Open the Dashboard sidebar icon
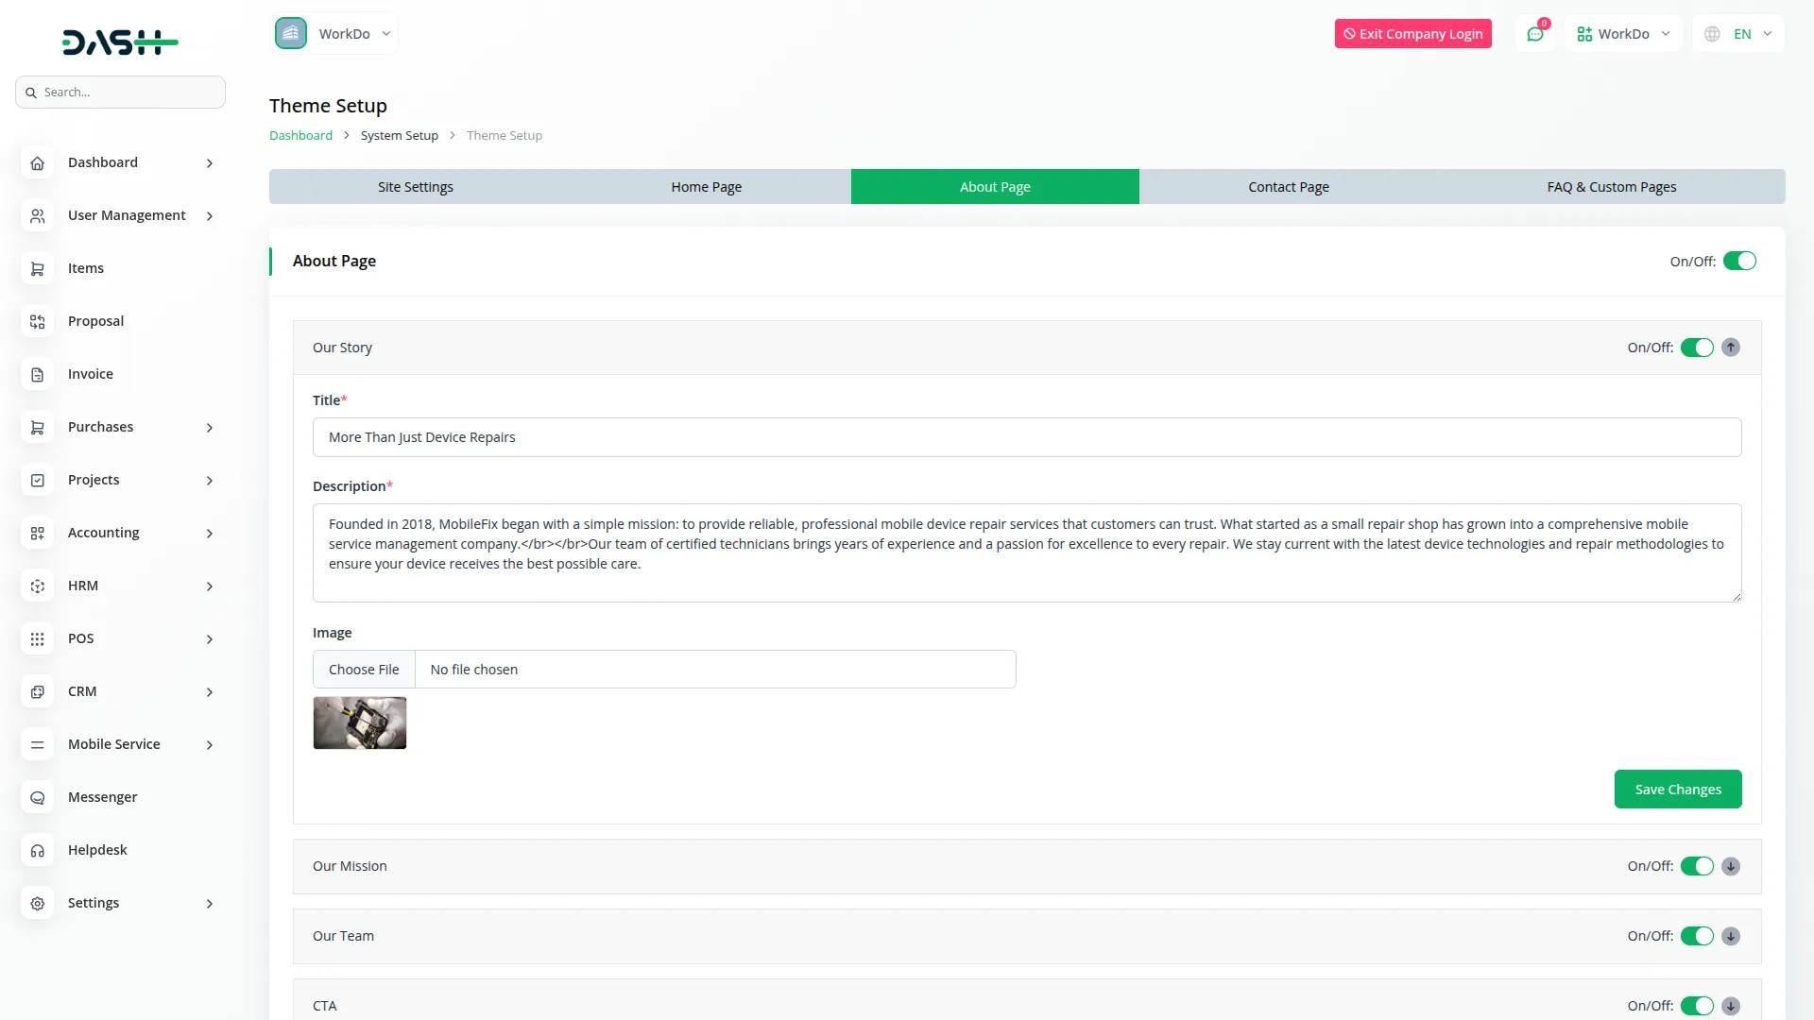1814x1020 pixels. point(37,162)
